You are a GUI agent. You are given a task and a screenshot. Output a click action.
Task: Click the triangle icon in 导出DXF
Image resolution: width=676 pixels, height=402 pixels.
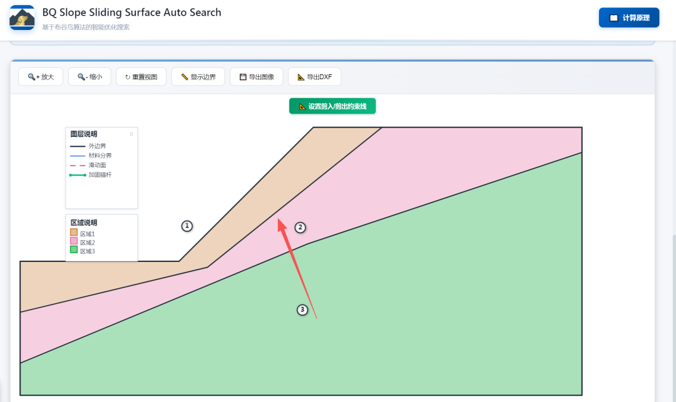click(x=301, y=77)
